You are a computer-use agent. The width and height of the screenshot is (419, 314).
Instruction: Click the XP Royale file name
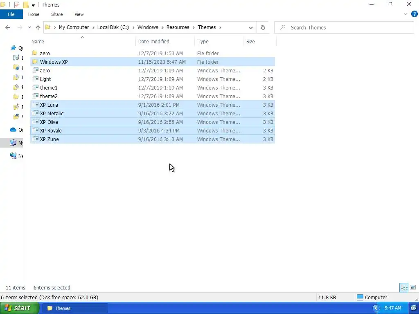pos(51,130)
